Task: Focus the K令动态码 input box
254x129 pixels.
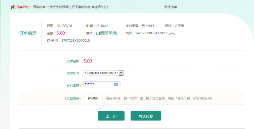Action: pyautogui.click(x=93, y=98)
